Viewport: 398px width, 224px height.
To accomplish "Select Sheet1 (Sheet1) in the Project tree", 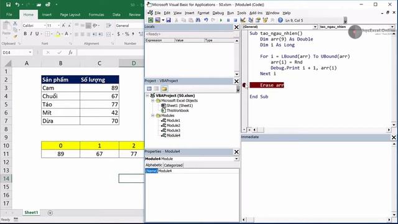I will coord(180,105).
